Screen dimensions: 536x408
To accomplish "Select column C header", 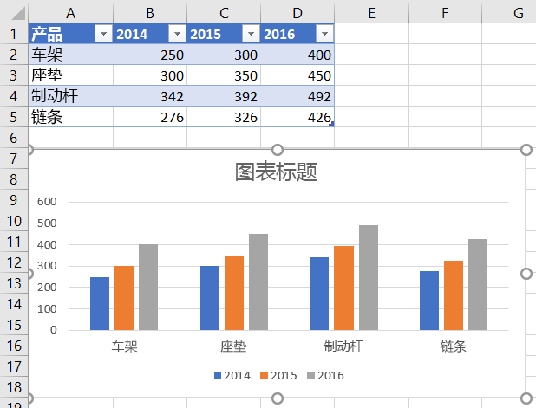I will click(x=224, y=13).
